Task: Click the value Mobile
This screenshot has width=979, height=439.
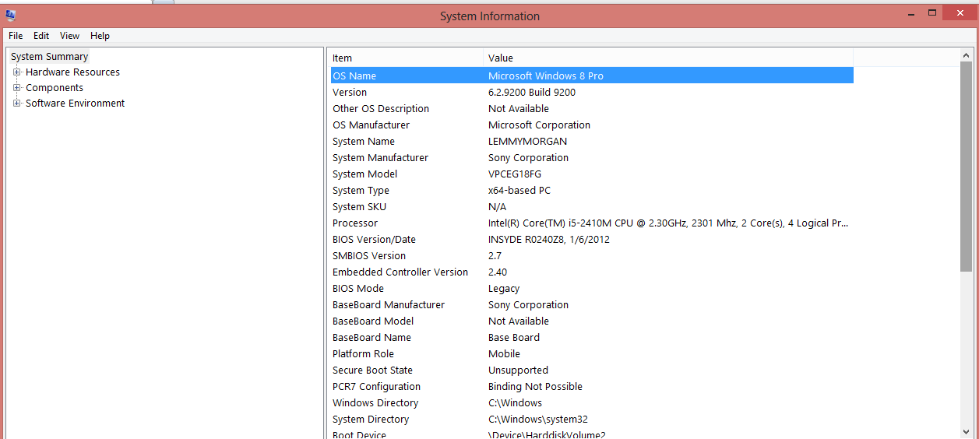Action: pyautogui.click(x=504, y=353)
